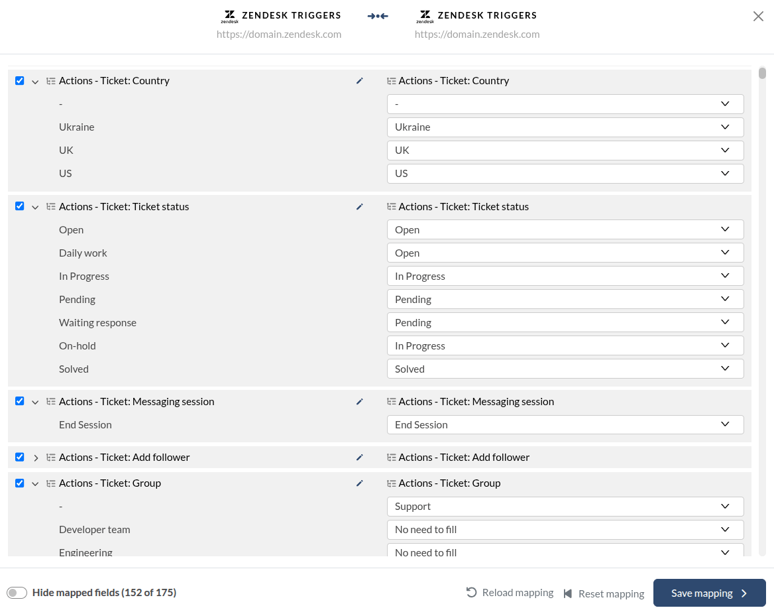Uncheck the Actions - Ticket: Country checkbox

click(x=20, y=80)
